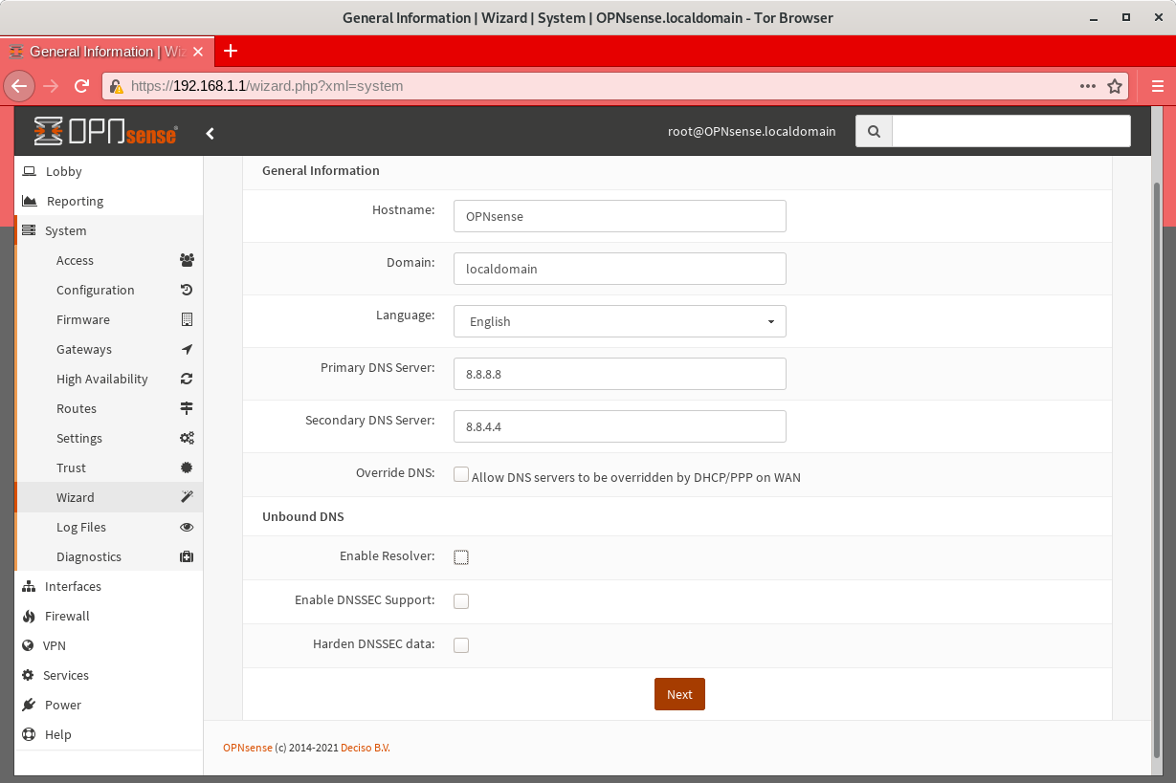Click the Access users icon in the sidebar

click(x=187, y=259)
